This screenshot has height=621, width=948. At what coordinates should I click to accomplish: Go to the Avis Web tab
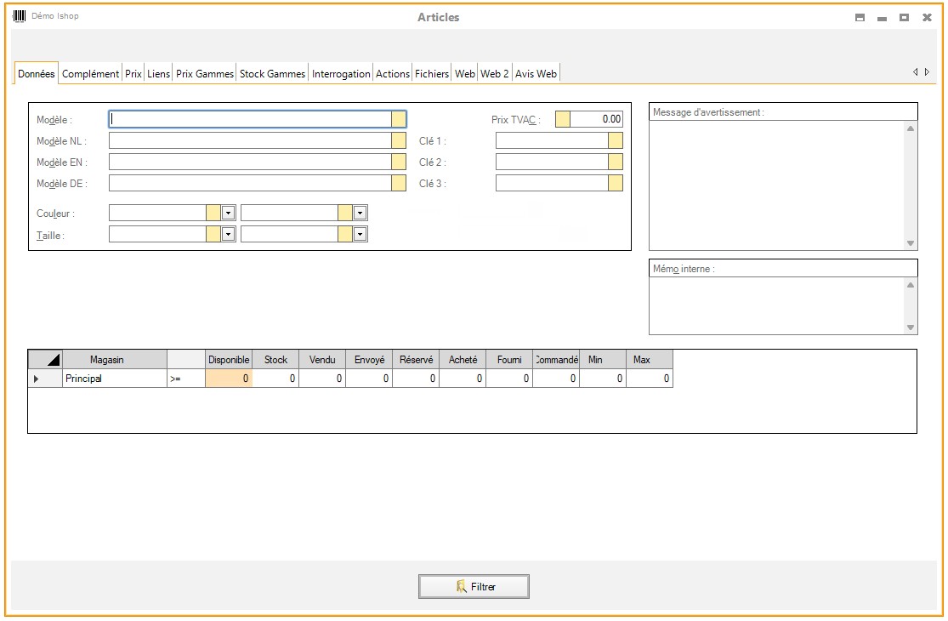point(536,74)
